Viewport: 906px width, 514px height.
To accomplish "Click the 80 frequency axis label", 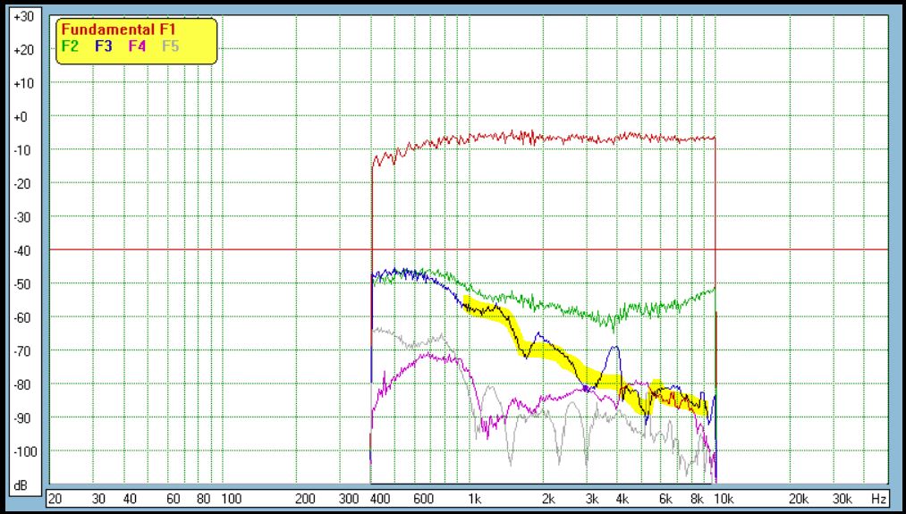I will coord(203,499).
